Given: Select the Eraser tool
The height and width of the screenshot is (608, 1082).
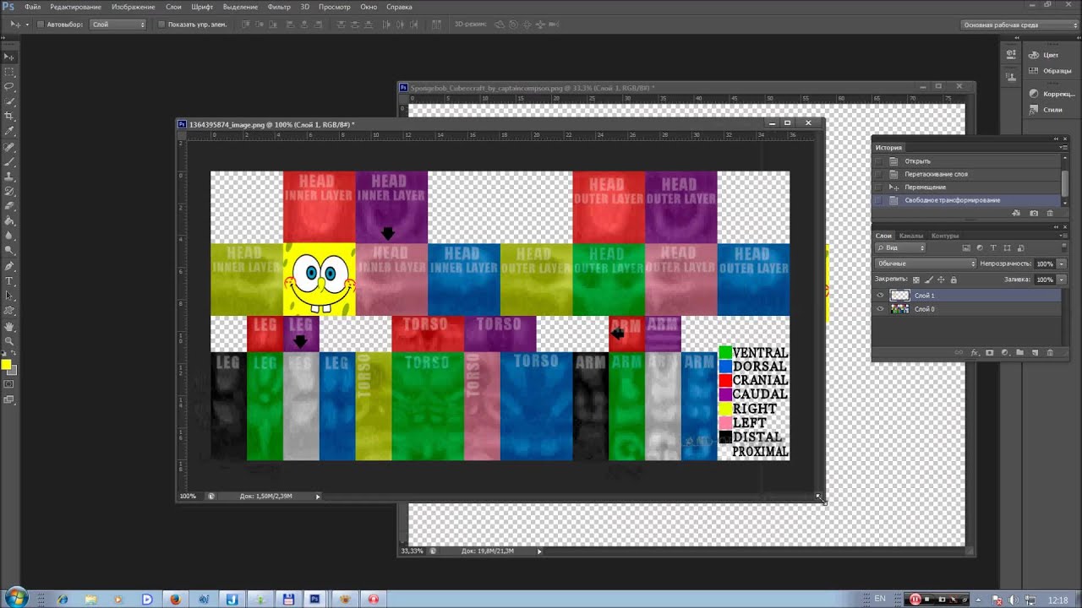Looking at the screenshot, I should point(9,206).
